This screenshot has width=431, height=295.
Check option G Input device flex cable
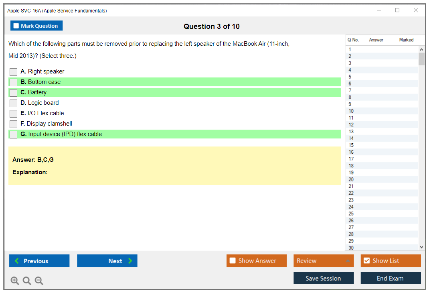pos(14,134)
